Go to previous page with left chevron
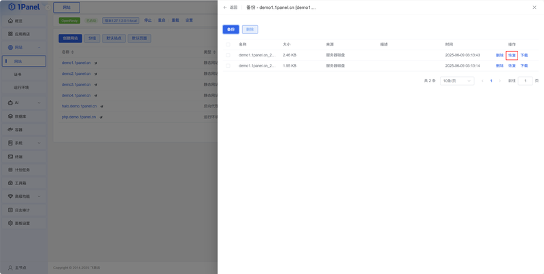Screen dimensions: 544x274 click(482, 81)
